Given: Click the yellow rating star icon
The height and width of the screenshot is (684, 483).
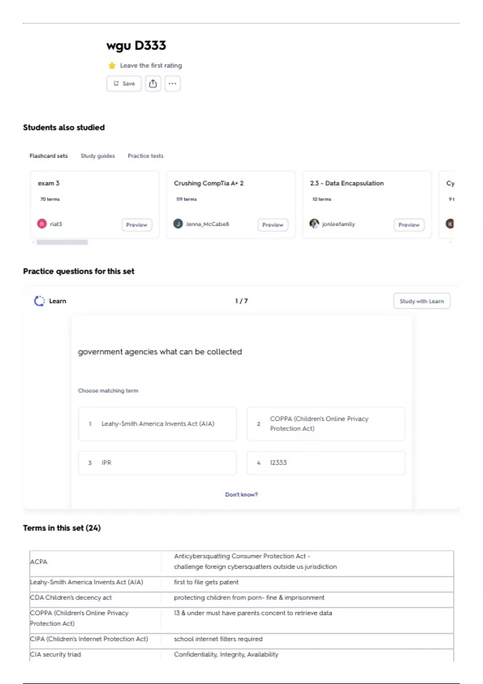Looking at the screenshot, I should (112, 66).
